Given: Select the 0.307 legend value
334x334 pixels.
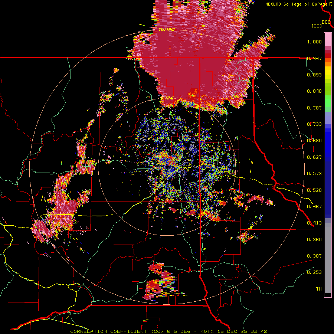Looking at the screenshot, I should pyautogui.click(x=314, y=256).
